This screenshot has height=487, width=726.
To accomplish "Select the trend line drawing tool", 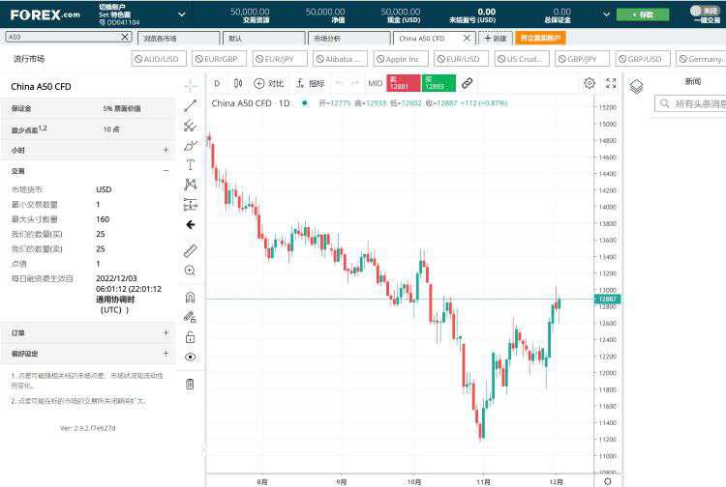I will tap(190, 105).
